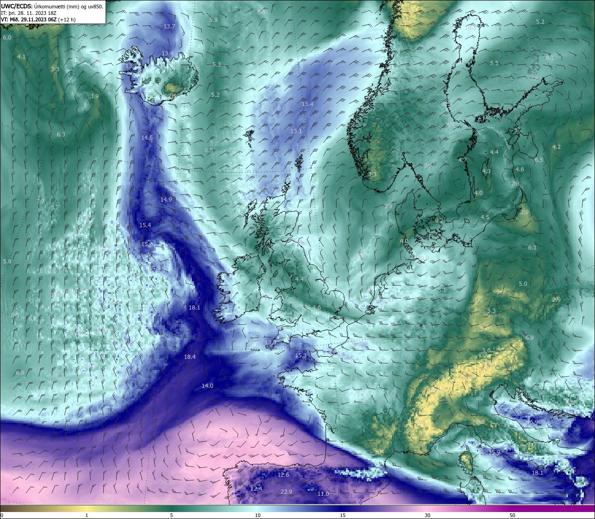This screenshot has width=595, height=519.
Task: Click the 6.1 value label
Action: click(x=532, y=247)
